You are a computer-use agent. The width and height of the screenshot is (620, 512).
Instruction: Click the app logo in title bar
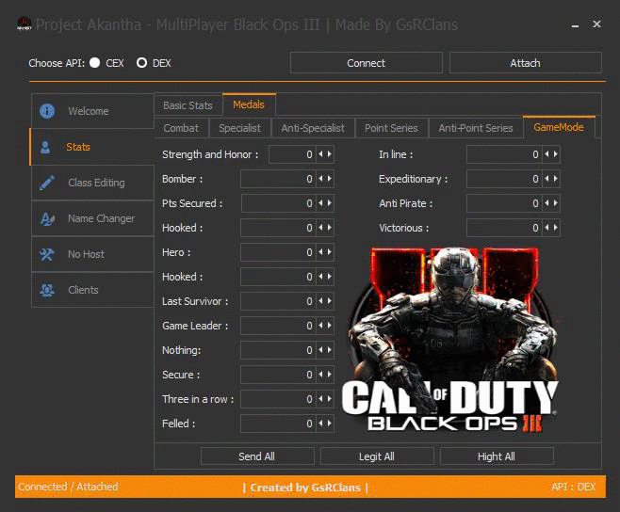(24, 24)
